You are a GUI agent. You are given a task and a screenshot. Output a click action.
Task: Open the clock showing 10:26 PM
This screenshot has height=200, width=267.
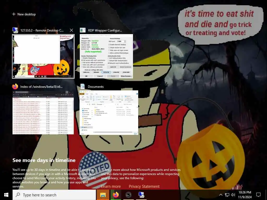tap(245, 195)
